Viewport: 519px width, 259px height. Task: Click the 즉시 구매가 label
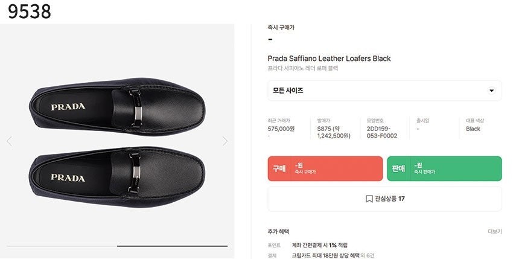click(281, 28)
